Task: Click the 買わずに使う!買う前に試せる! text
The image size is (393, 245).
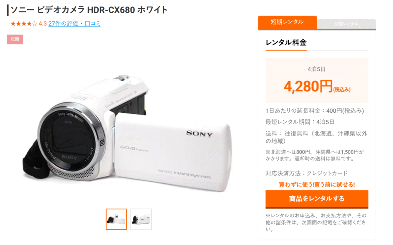Action: 317,185
